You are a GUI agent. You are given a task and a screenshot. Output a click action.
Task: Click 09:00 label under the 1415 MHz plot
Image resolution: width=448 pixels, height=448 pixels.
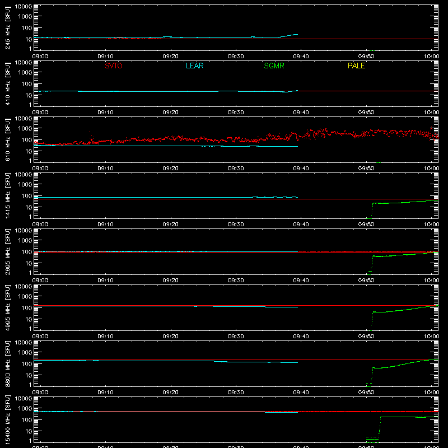click(40, 225)
